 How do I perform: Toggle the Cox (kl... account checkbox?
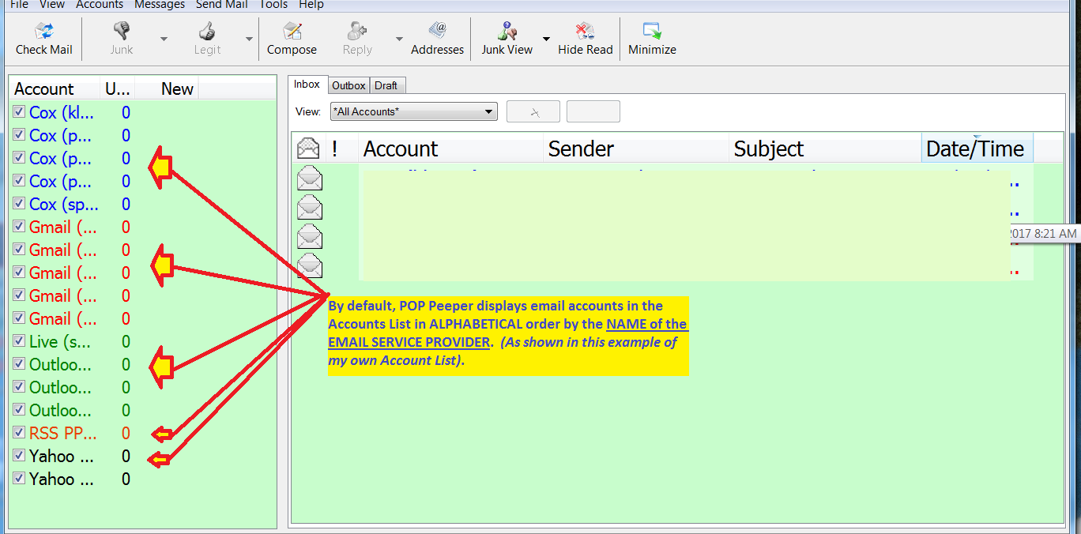point(19,112)
